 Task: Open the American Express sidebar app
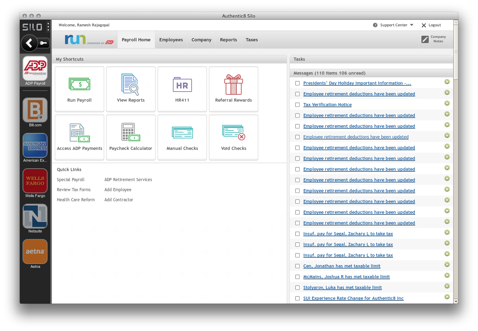pos(35,145)
